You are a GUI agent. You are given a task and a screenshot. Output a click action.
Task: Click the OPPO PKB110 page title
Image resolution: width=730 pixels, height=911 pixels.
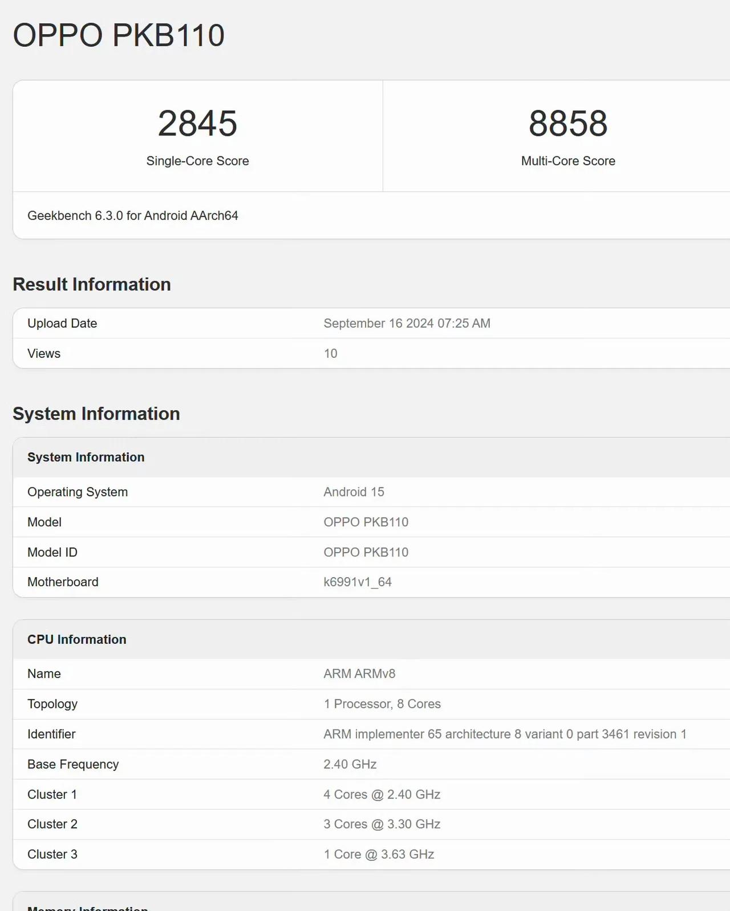(119, 35)
